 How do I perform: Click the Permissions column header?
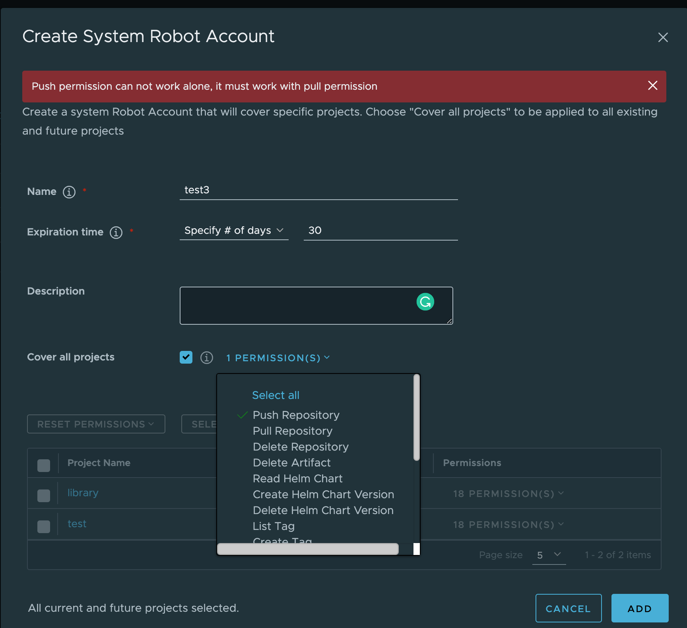(472, 463)
